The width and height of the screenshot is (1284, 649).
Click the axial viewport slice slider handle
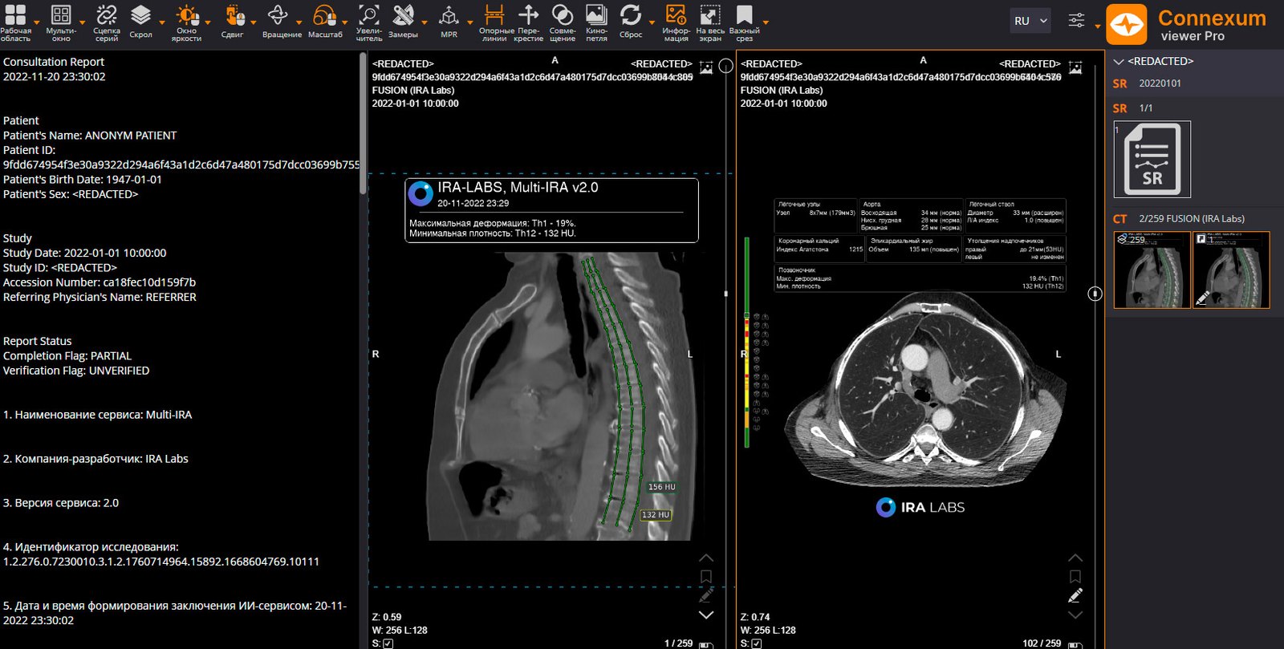point(1095,294)
